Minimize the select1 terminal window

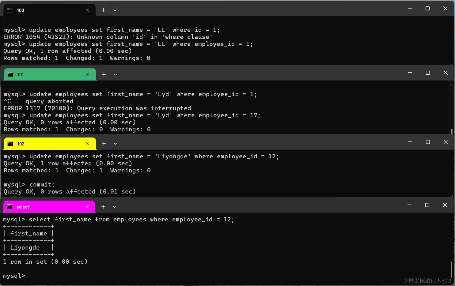[x=409, y=205]
